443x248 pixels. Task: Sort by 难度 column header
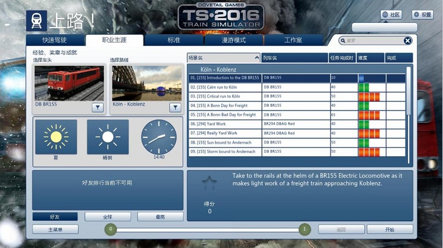point(370,58)
